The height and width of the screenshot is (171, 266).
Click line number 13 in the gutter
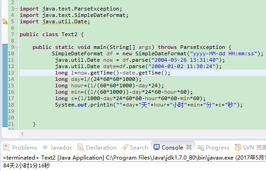click(11, 73)
